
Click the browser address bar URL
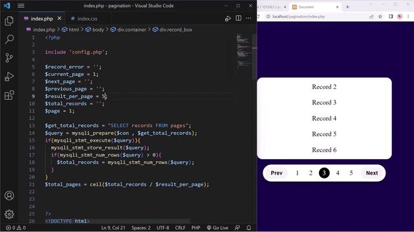pyautogui.click(x=299, y=17)
